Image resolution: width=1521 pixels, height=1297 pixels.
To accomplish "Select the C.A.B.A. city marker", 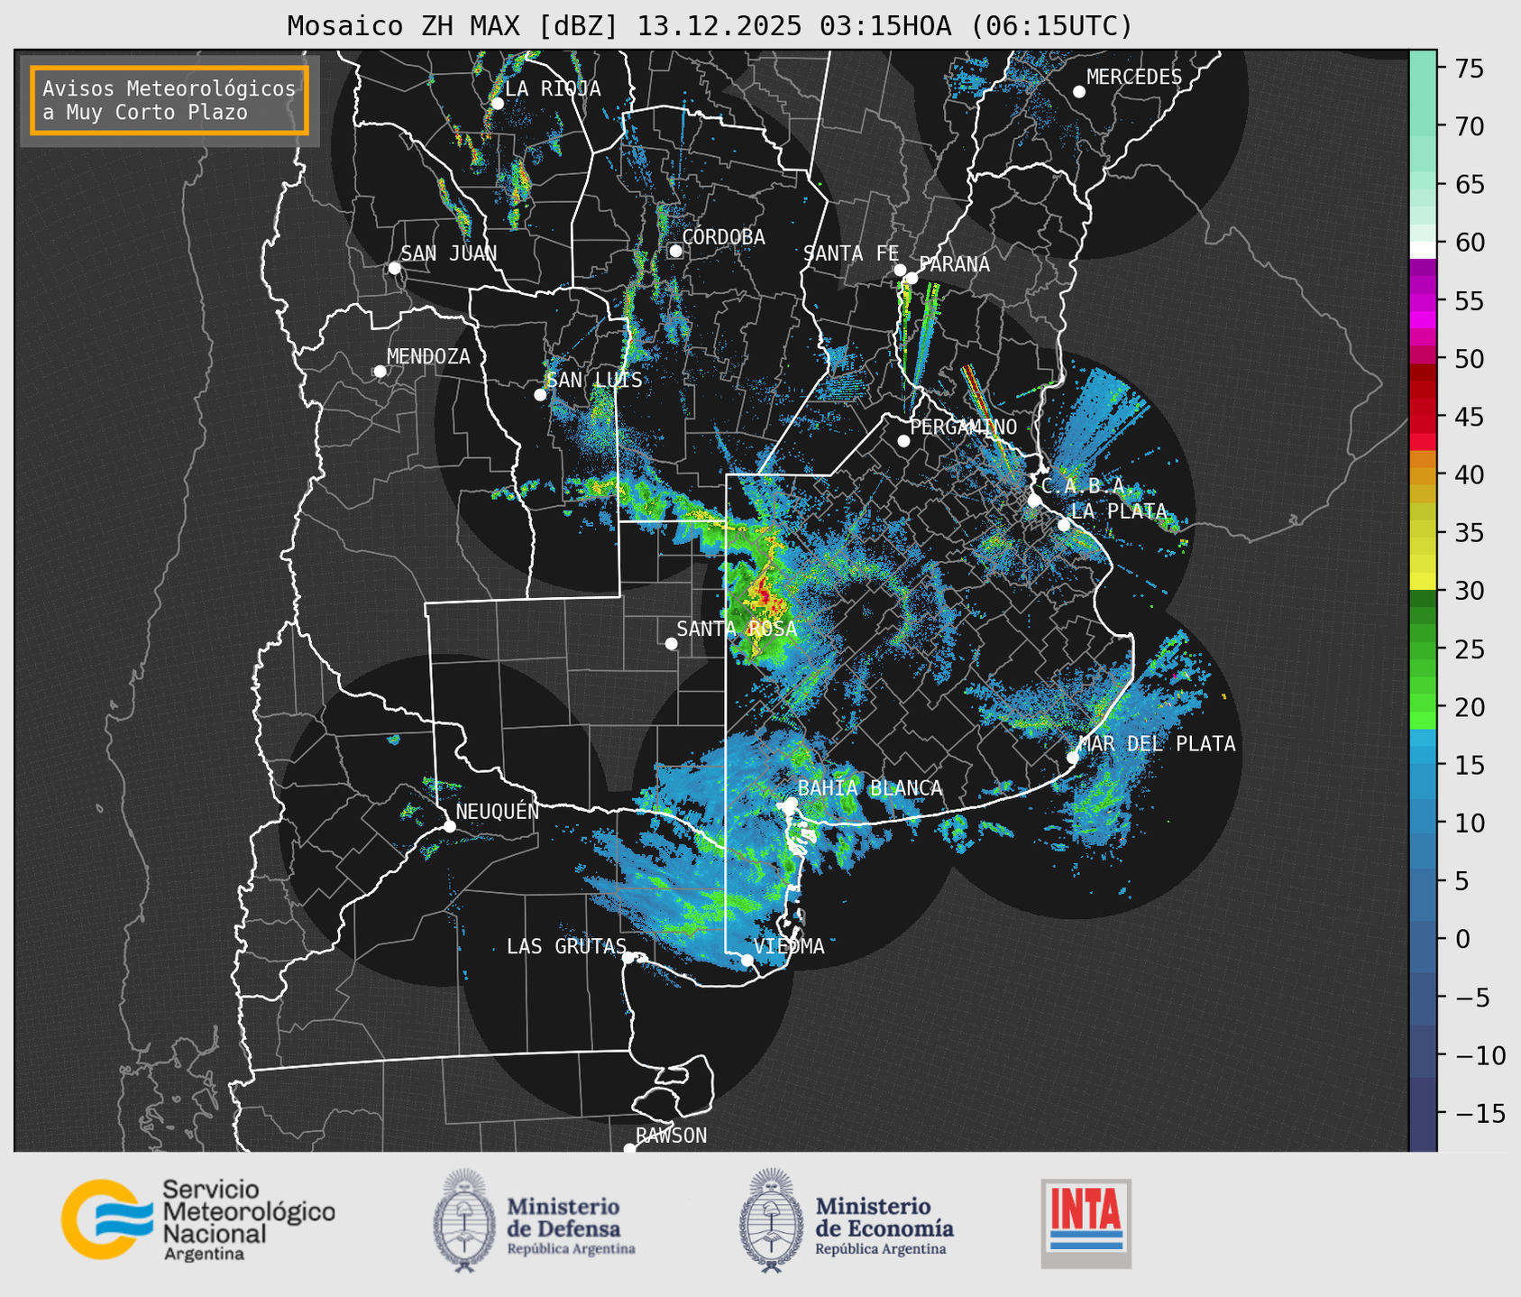I will [x=1035, y=501].
